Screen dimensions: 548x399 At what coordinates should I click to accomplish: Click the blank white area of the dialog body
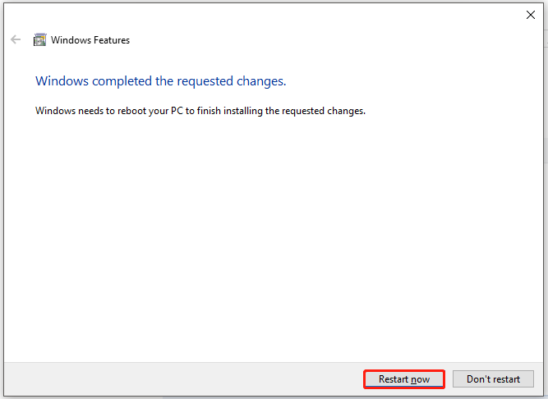[273, 237]
